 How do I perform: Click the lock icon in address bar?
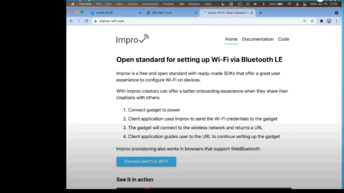click(x=95, y=21)
